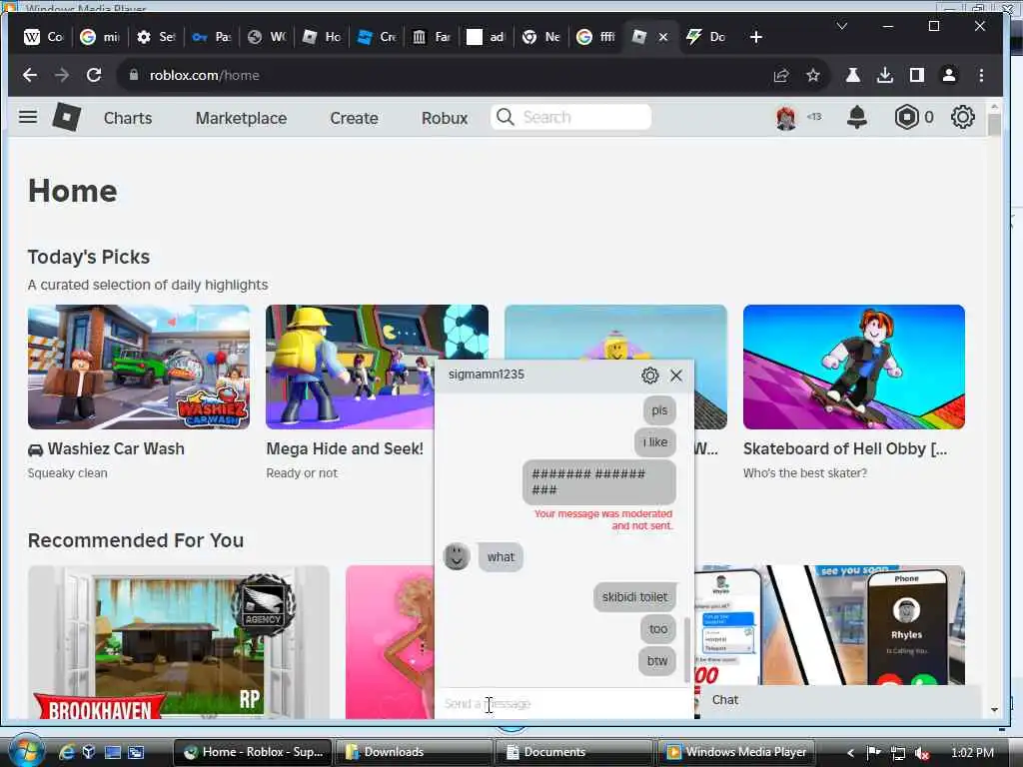This screenshot has width=1023, height=767.
Task: Switch to the 'Far' tab
Action: point(432,37)
